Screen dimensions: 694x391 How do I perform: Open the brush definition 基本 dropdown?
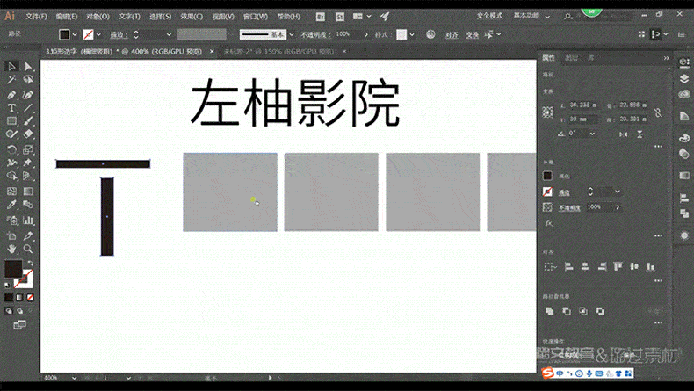292,34
